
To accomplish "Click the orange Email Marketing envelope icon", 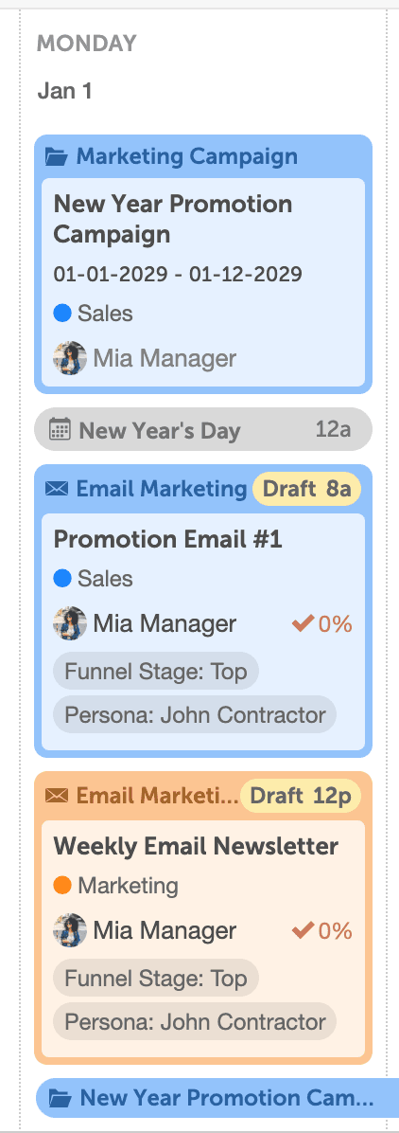I will click(57, 796).
